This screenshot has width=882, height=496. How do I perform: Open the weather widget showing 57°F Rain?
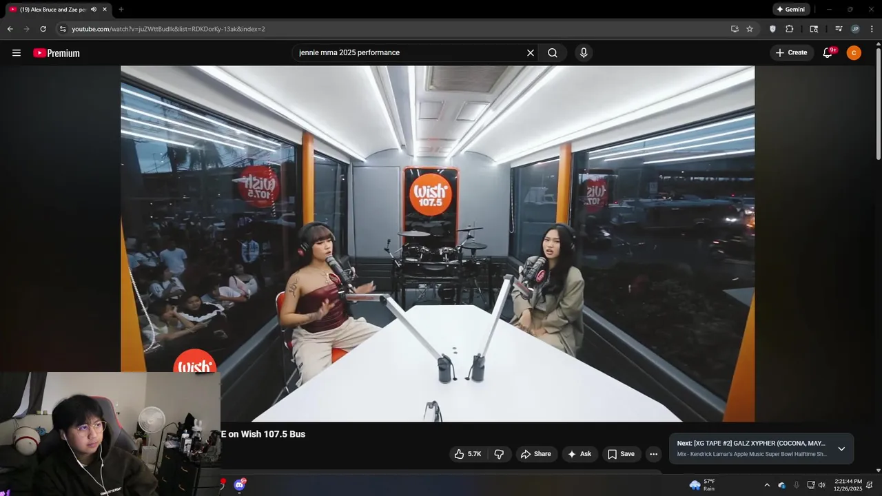click(703, 485)
